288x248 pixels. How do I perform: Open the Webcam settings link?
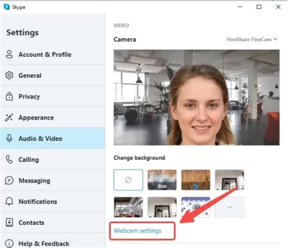tap(137, 230)
